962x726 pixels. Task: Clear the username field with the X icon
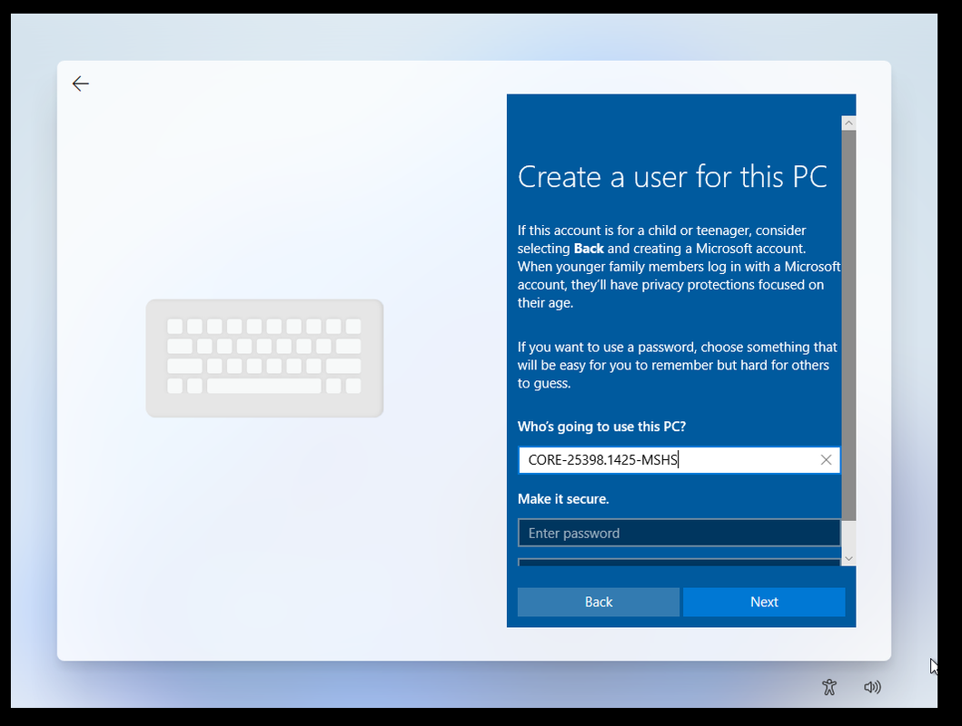826,460
